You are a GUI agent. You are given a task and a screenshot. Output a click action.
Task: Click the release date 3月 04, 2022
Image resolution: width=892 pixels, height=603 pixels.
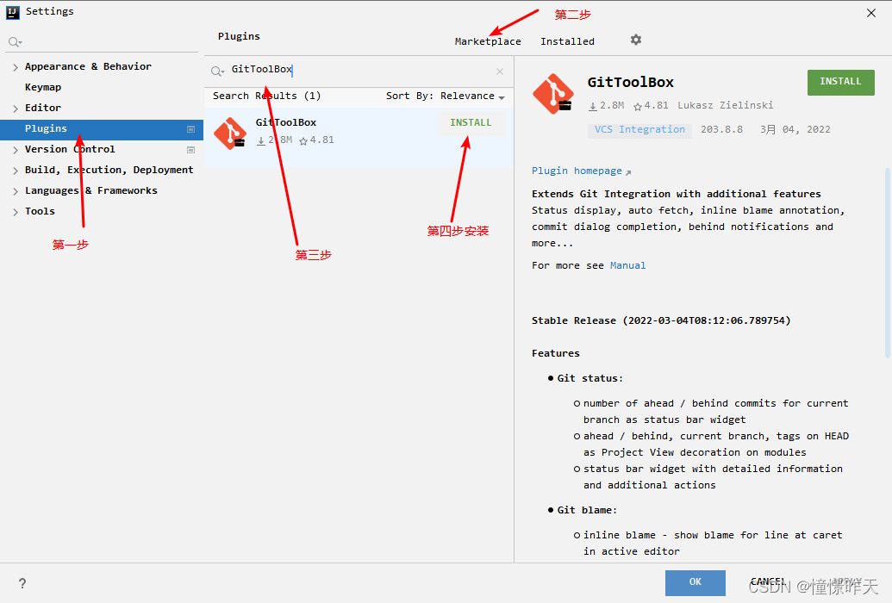click(795, 130)
